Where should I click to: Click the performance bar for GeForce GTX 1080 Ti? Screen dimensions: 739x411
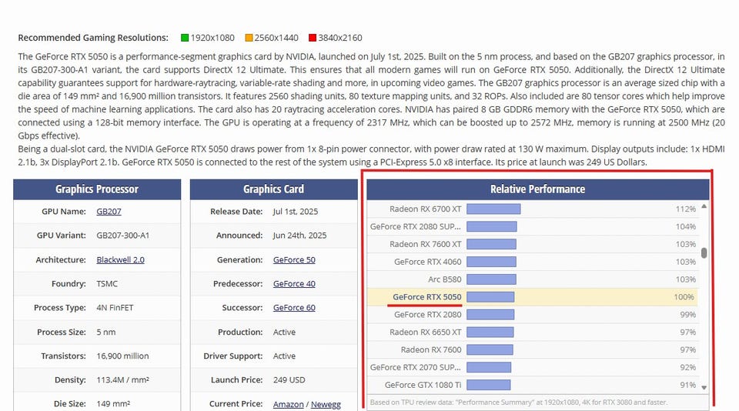(488, 385)
